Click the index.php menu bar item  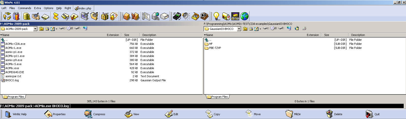(x=83, y=8)
